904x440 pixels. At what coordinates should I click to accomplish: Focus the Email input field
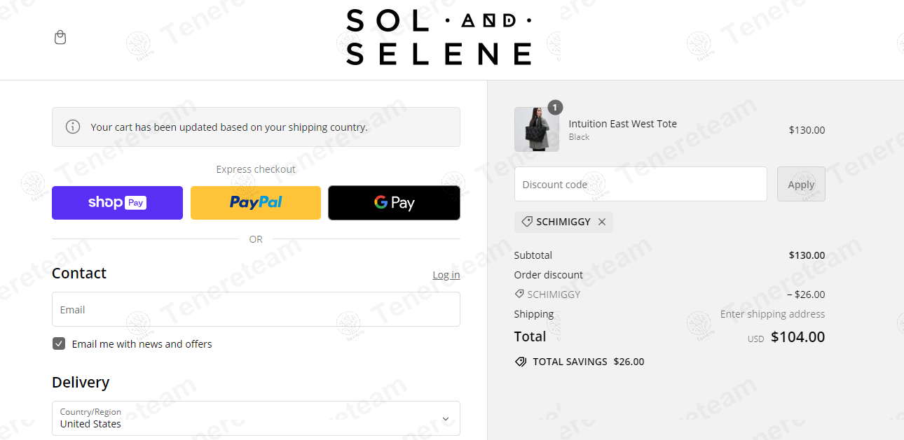coord(256,309)
